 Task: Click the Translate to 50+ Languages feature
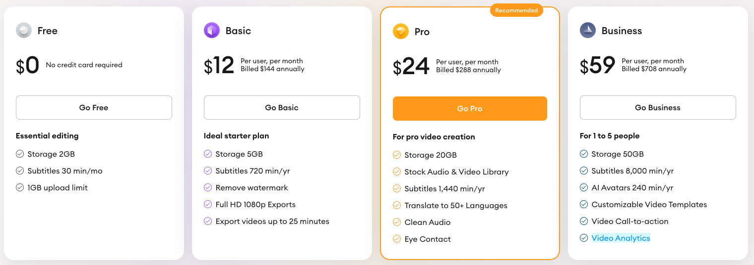coord(455,206)
